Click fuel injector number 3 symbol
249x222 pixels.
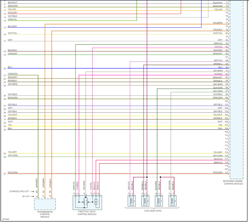(173, 201)
